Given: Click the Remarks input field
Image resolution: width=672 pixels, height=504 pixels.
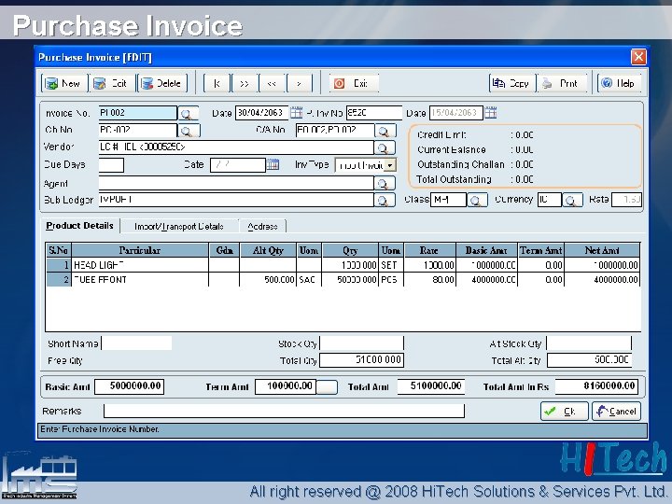Looking at the screenshot, I should click(x=284, y=411).
